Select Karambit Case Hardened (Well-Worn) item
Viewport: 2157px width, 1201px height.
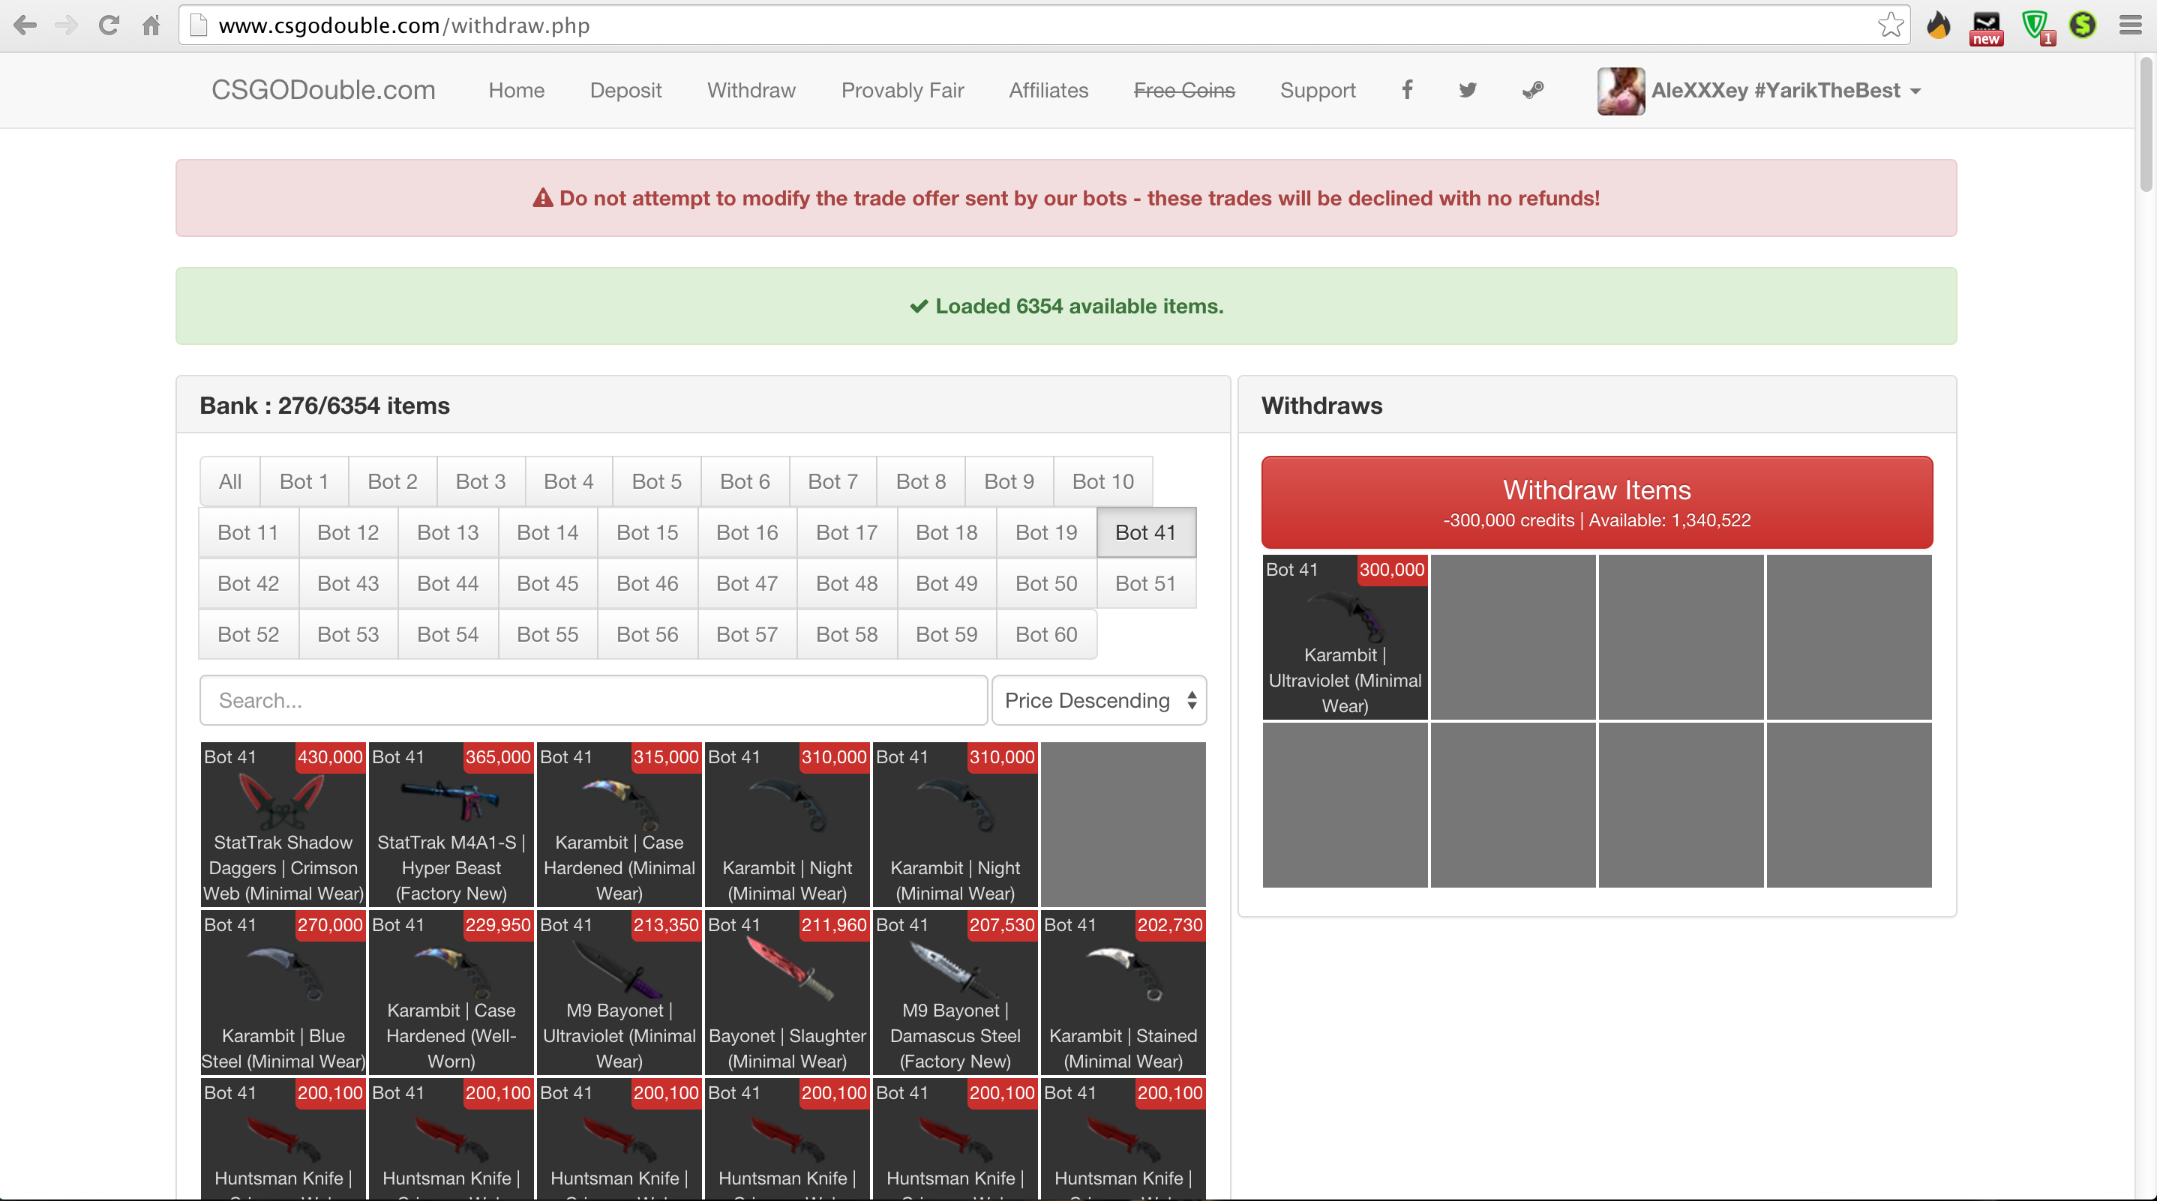tap(451, 993)
